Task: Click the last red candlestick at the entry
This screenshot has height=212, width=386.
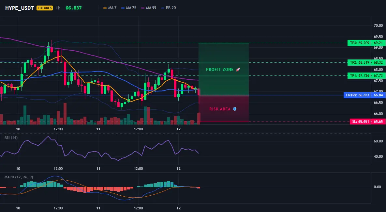Action: 199,92
